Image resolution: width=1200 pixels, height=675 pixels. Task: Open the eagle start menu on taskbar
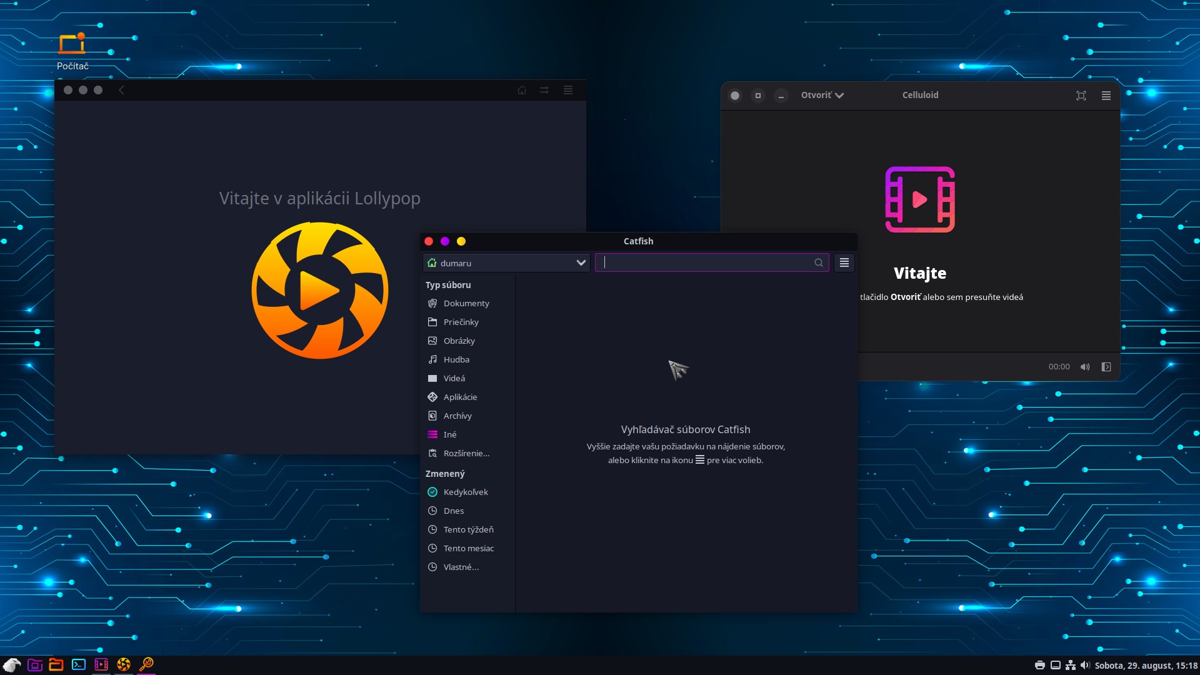point(12,665)
